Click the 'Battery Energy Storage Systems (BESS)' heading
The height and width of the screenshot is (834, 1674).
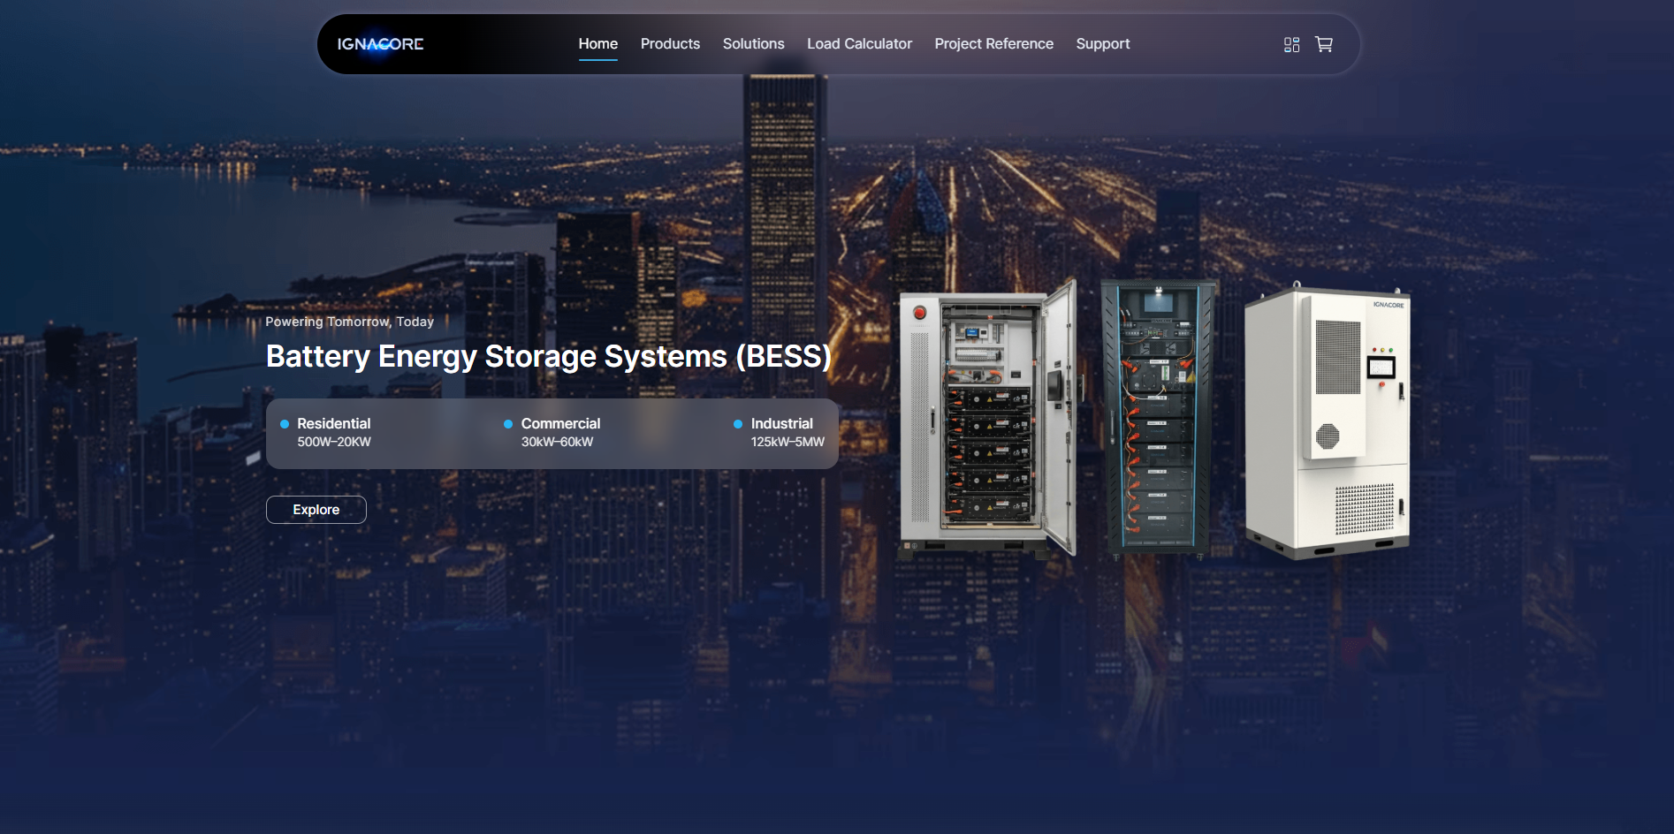coord(549,356)
